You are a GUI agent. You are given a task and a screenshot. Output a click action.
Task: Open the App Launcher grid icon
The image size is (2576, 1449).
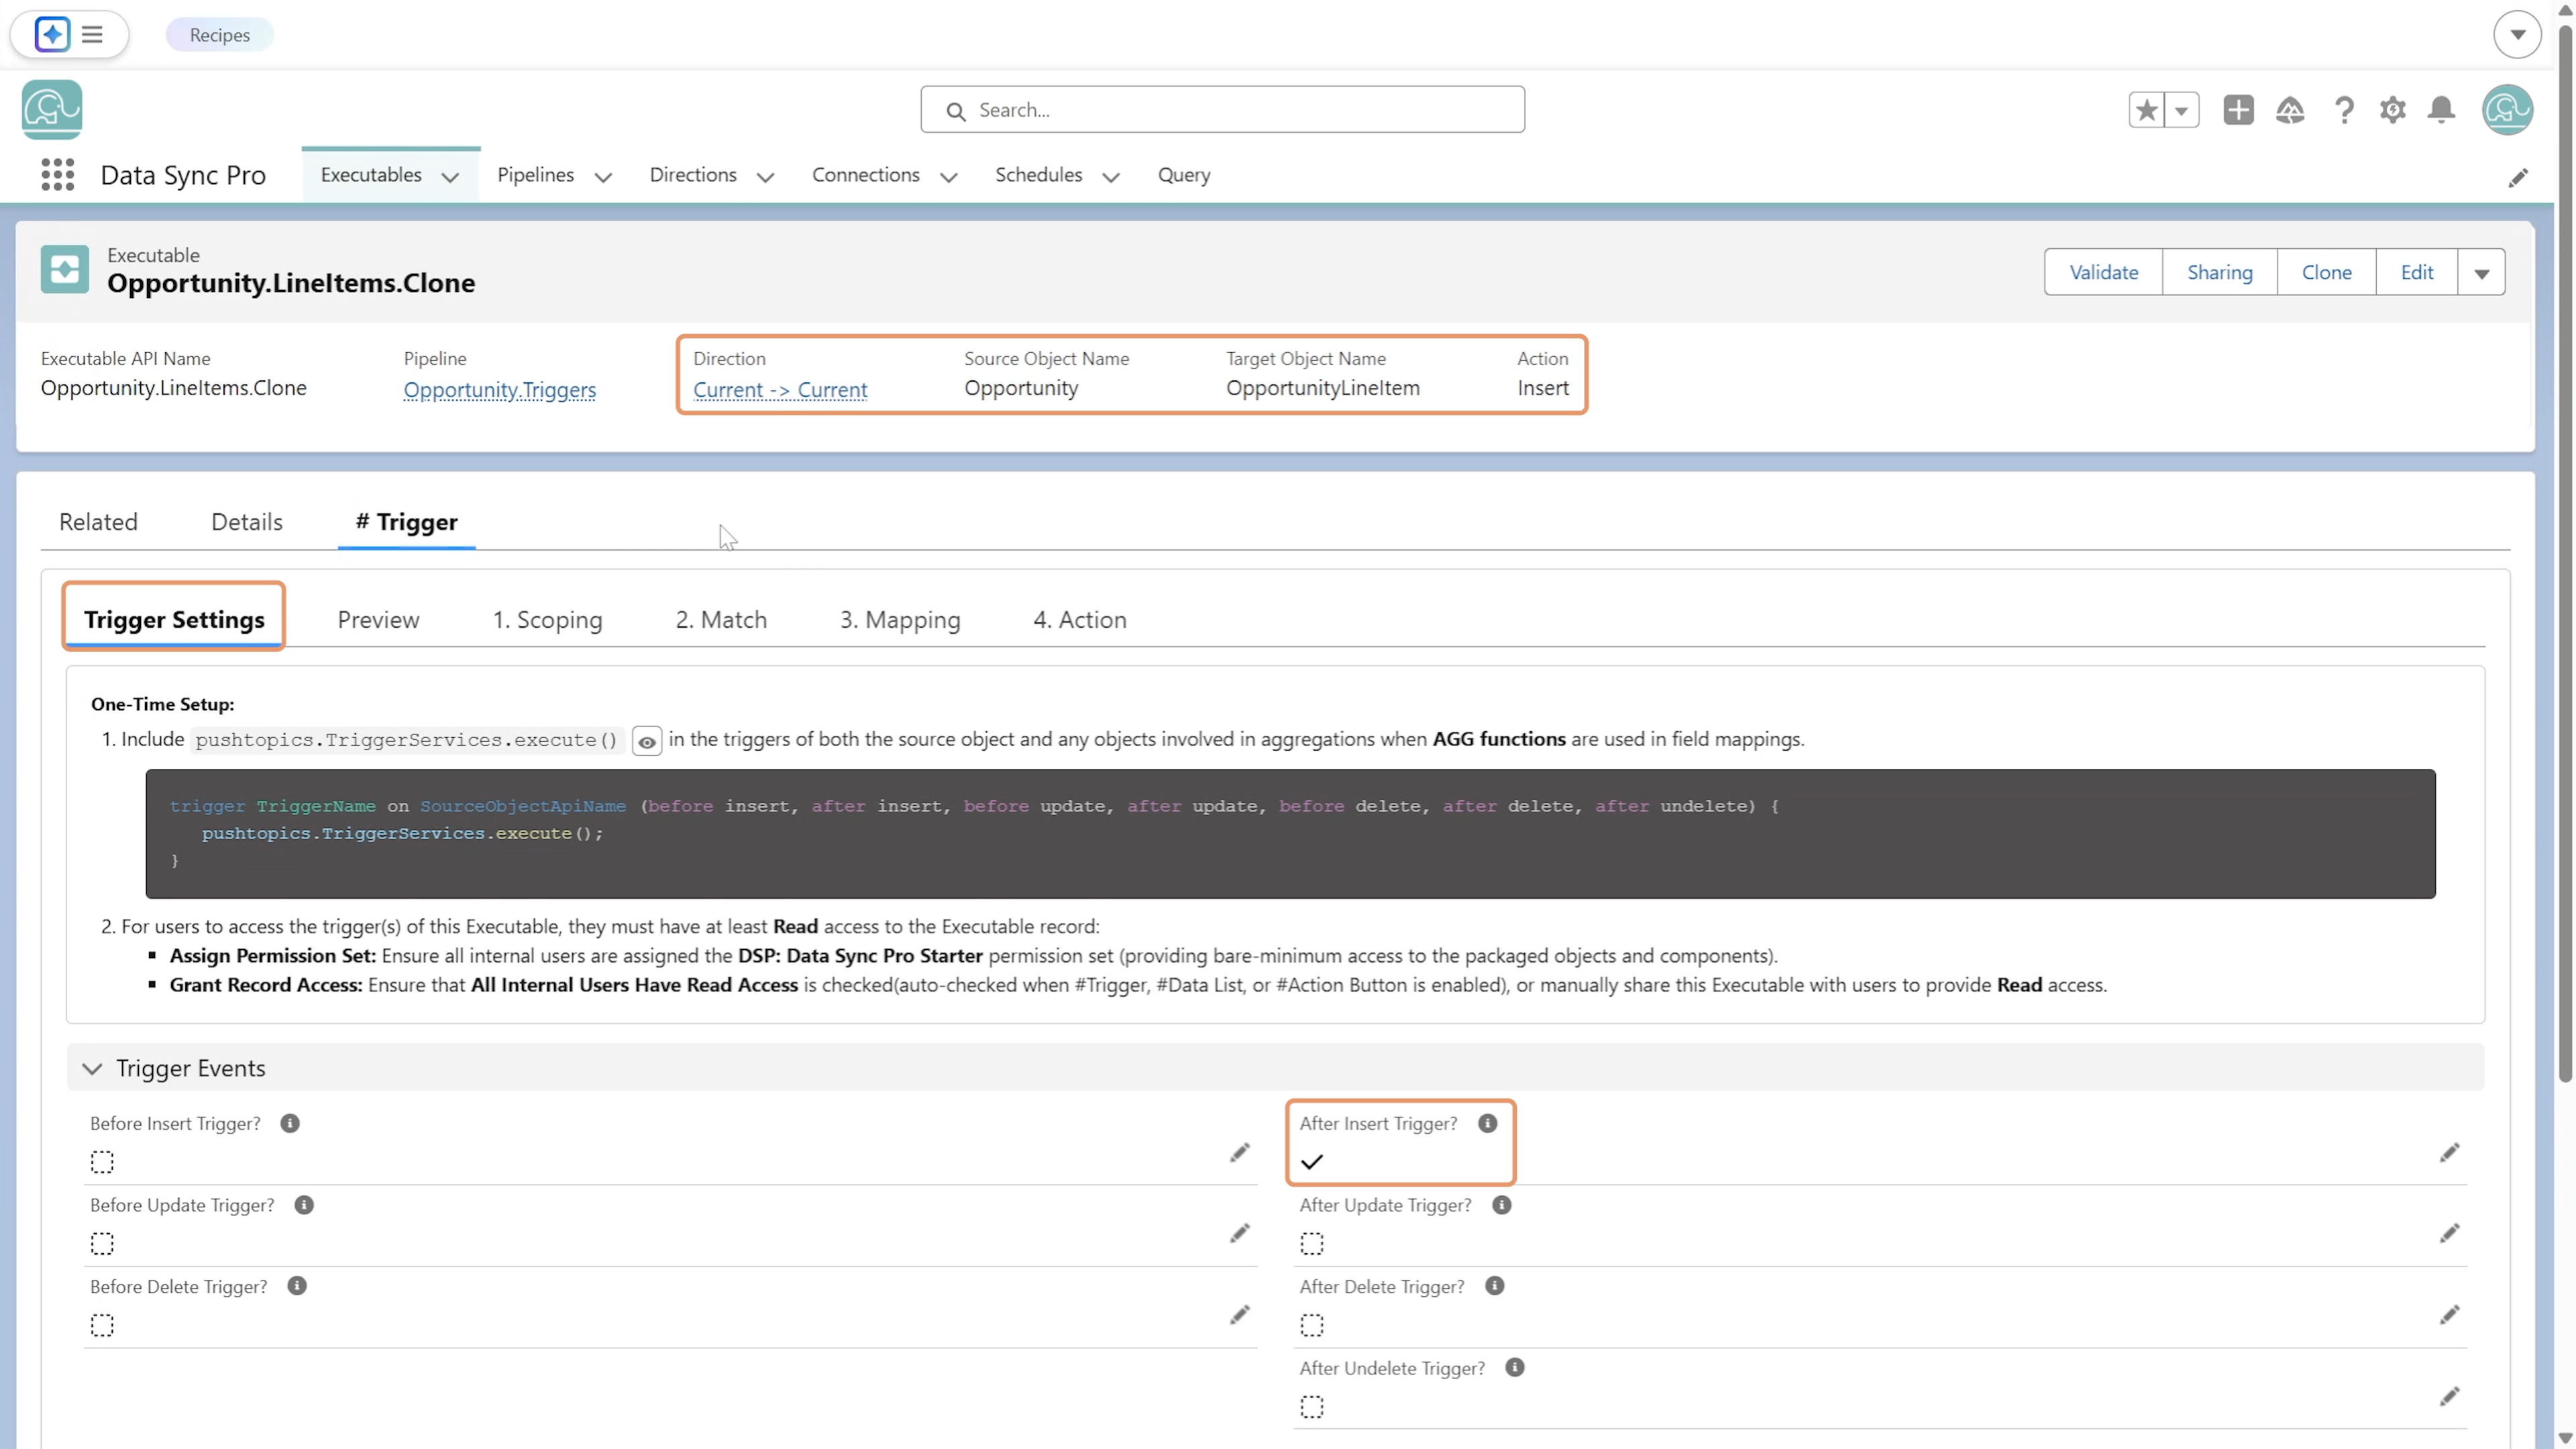tap(58, 175)
